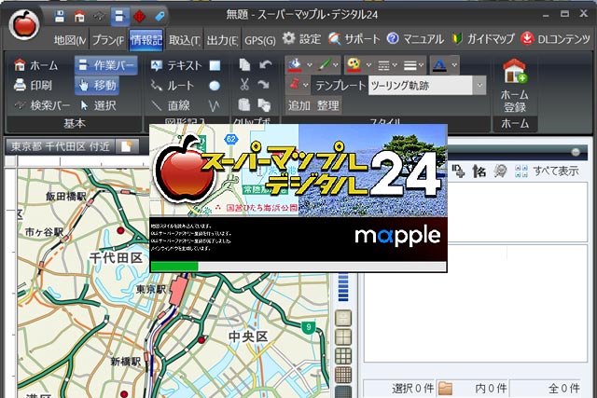
Task: Select the 直線 straight line tool
Action: click(170, 105)
